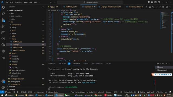Open the File menu
The width and height of the screenshot is (173, 97).
point(7,2)
